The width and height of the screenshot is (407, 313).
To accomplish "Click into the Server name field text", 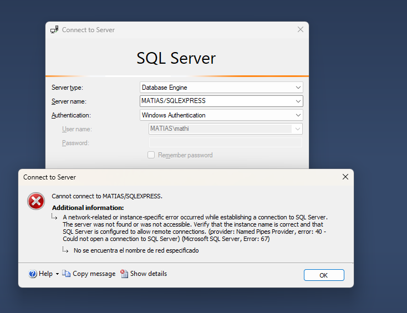I will [174, 101].
